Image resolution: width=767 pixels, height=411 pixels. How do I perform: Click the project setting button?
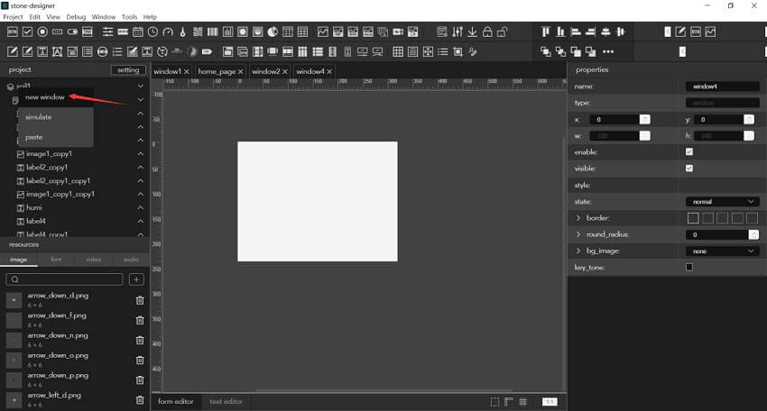(128, 70)
